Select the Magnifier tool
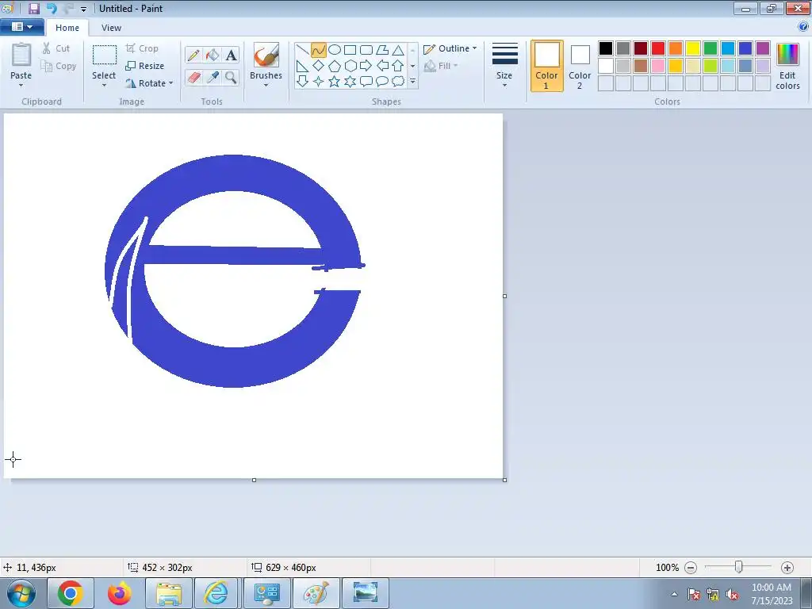 231,77
